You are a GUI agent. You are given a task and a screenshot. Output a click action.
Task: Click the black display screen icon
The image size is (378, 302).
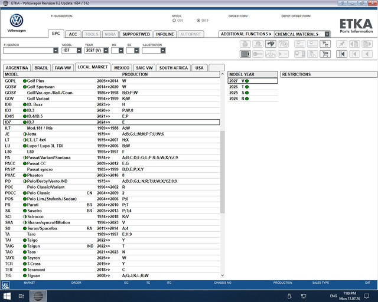click(245, 54)
